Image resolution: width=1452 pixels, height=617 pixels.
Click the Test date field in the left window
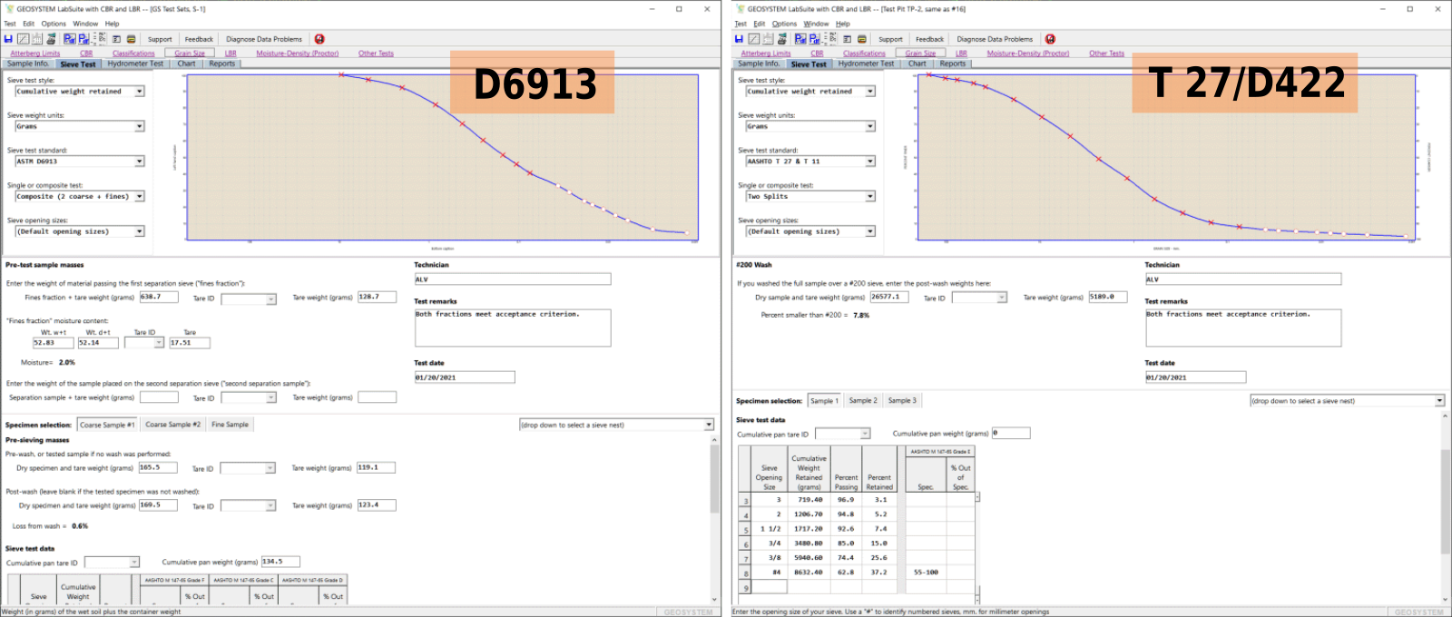(464, 377)
